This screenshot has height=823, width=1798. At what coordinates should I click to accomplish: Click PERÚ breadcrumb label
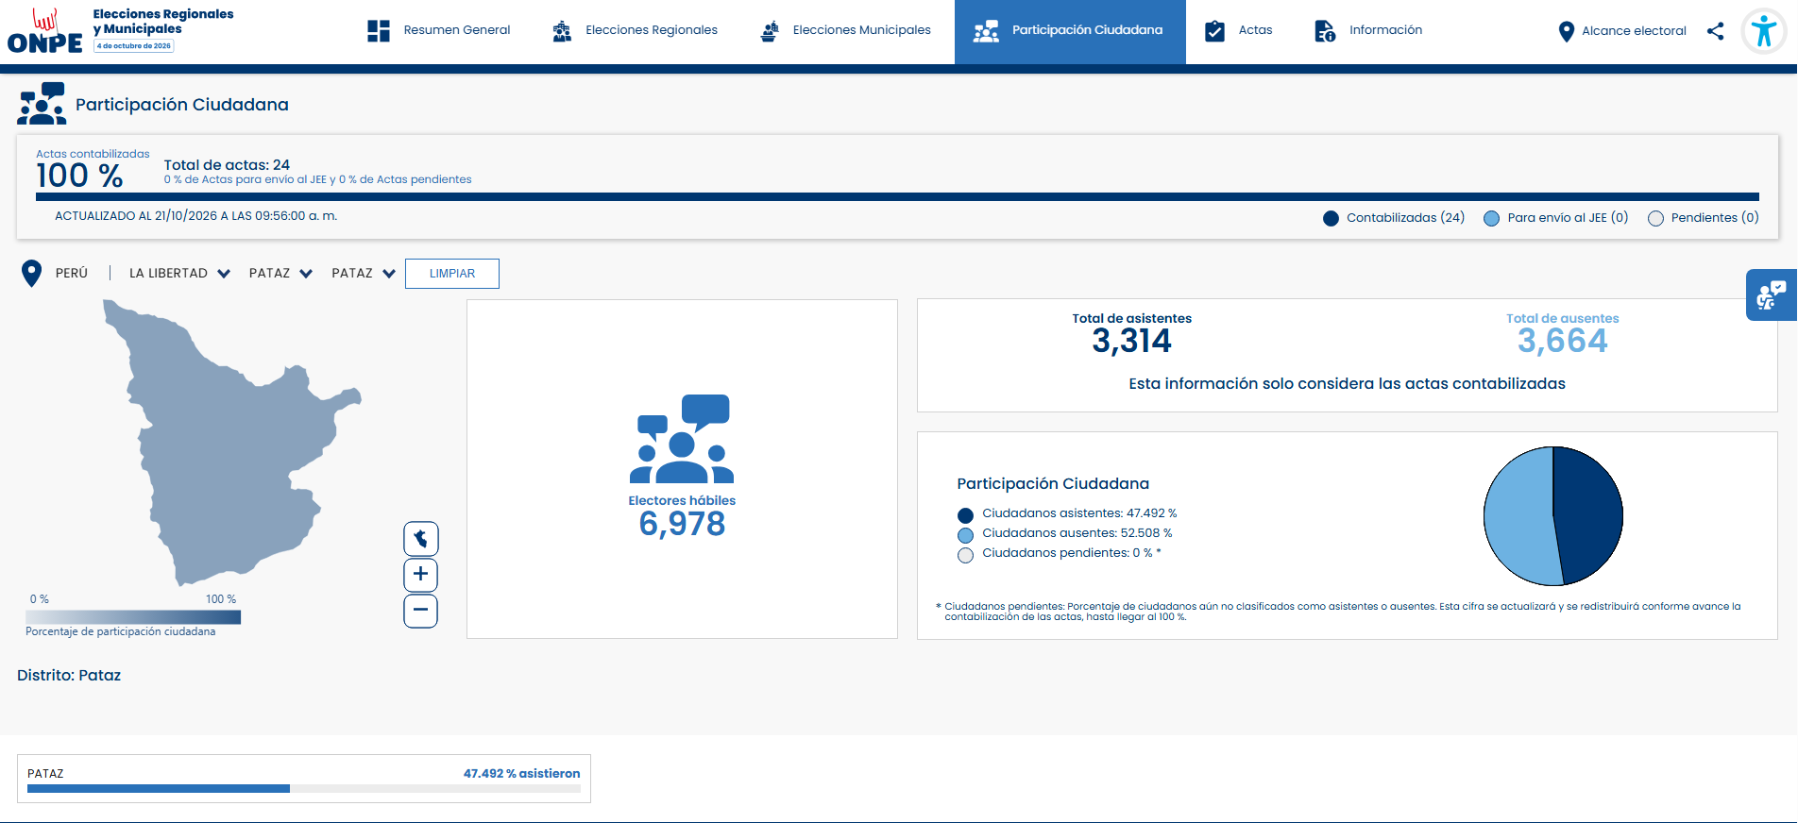(x=72, y=273)
